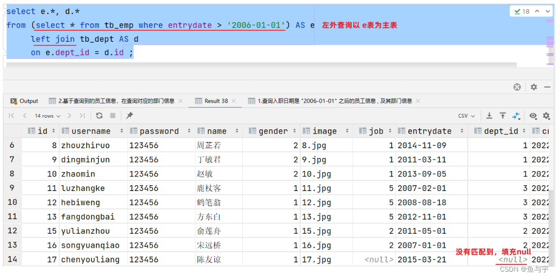Click the cell 'dingminjun'
Screen dimensions: 556x277
point(93,160)
